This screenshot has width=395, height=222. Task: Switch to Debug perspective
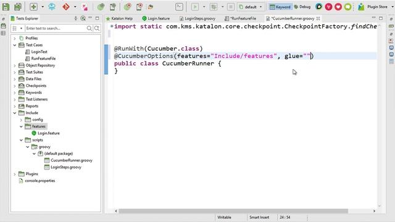tap(302, 7)
